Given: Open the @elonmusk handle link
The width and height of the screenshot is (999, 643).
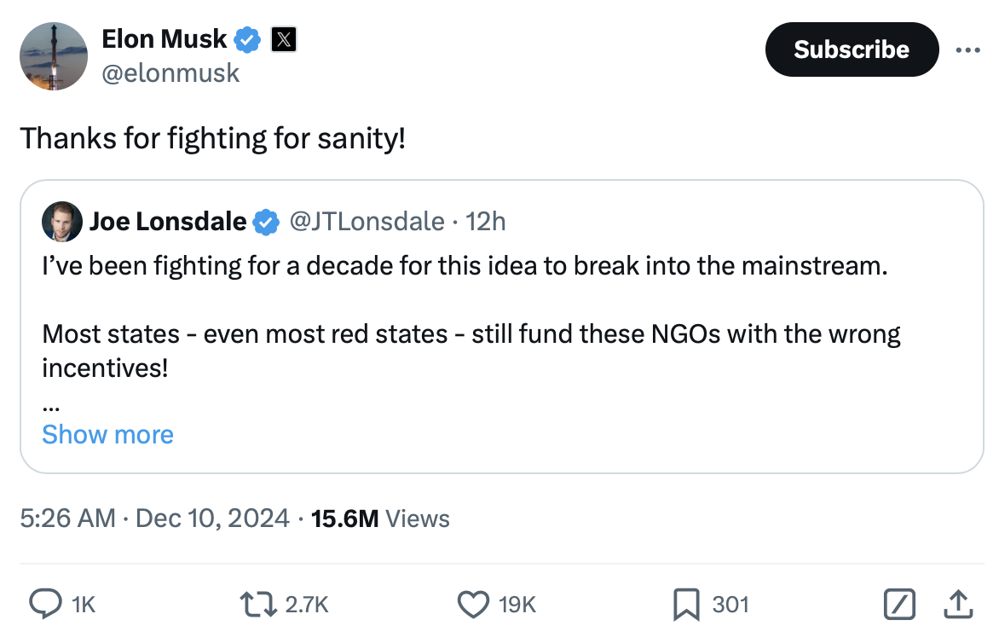Looking at the screenshot, I should click(170, 73).
